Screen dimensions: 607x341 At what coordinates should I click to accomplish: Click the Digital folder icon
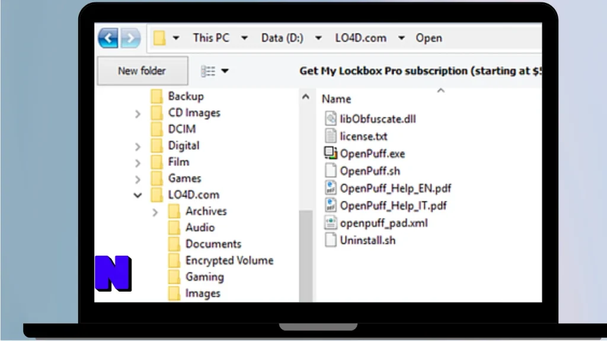pos(156,146)
